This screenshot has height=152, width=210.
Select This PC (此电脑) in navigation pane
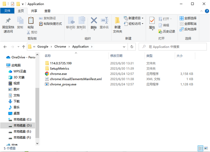click(13, 65)
